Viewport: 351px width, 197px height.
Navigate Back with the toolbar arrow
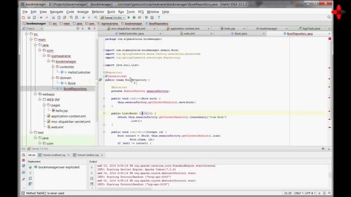(x=83, y=18)
